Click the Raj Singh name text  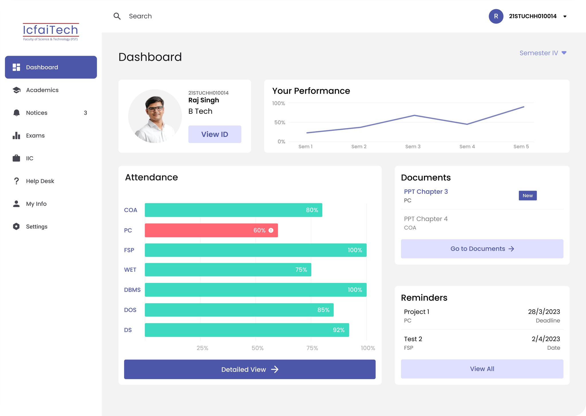204,100
